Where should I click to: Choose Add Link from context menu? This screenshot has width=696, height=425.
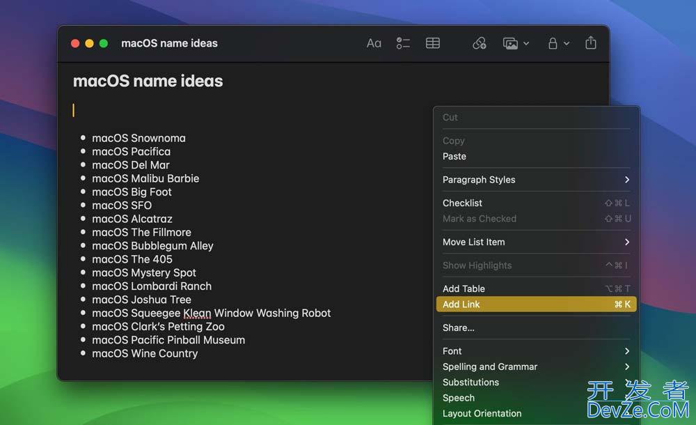coord(536,304)
